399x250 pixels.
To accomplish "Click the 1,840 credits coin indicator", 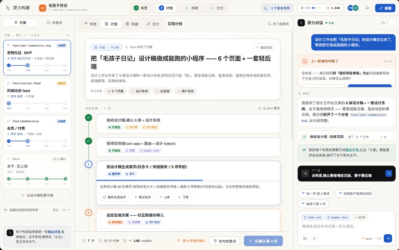I will [x=333, y=8].
